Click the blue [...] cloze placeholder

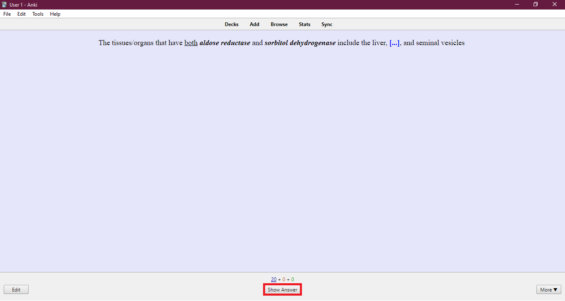[394, 43]
